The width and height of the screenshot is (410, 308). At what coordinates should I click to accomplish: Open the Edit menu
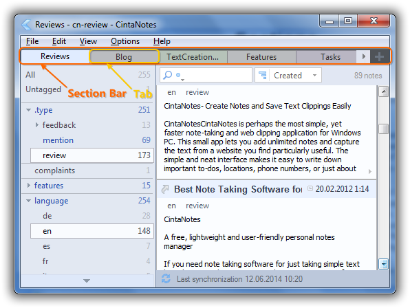59,41
